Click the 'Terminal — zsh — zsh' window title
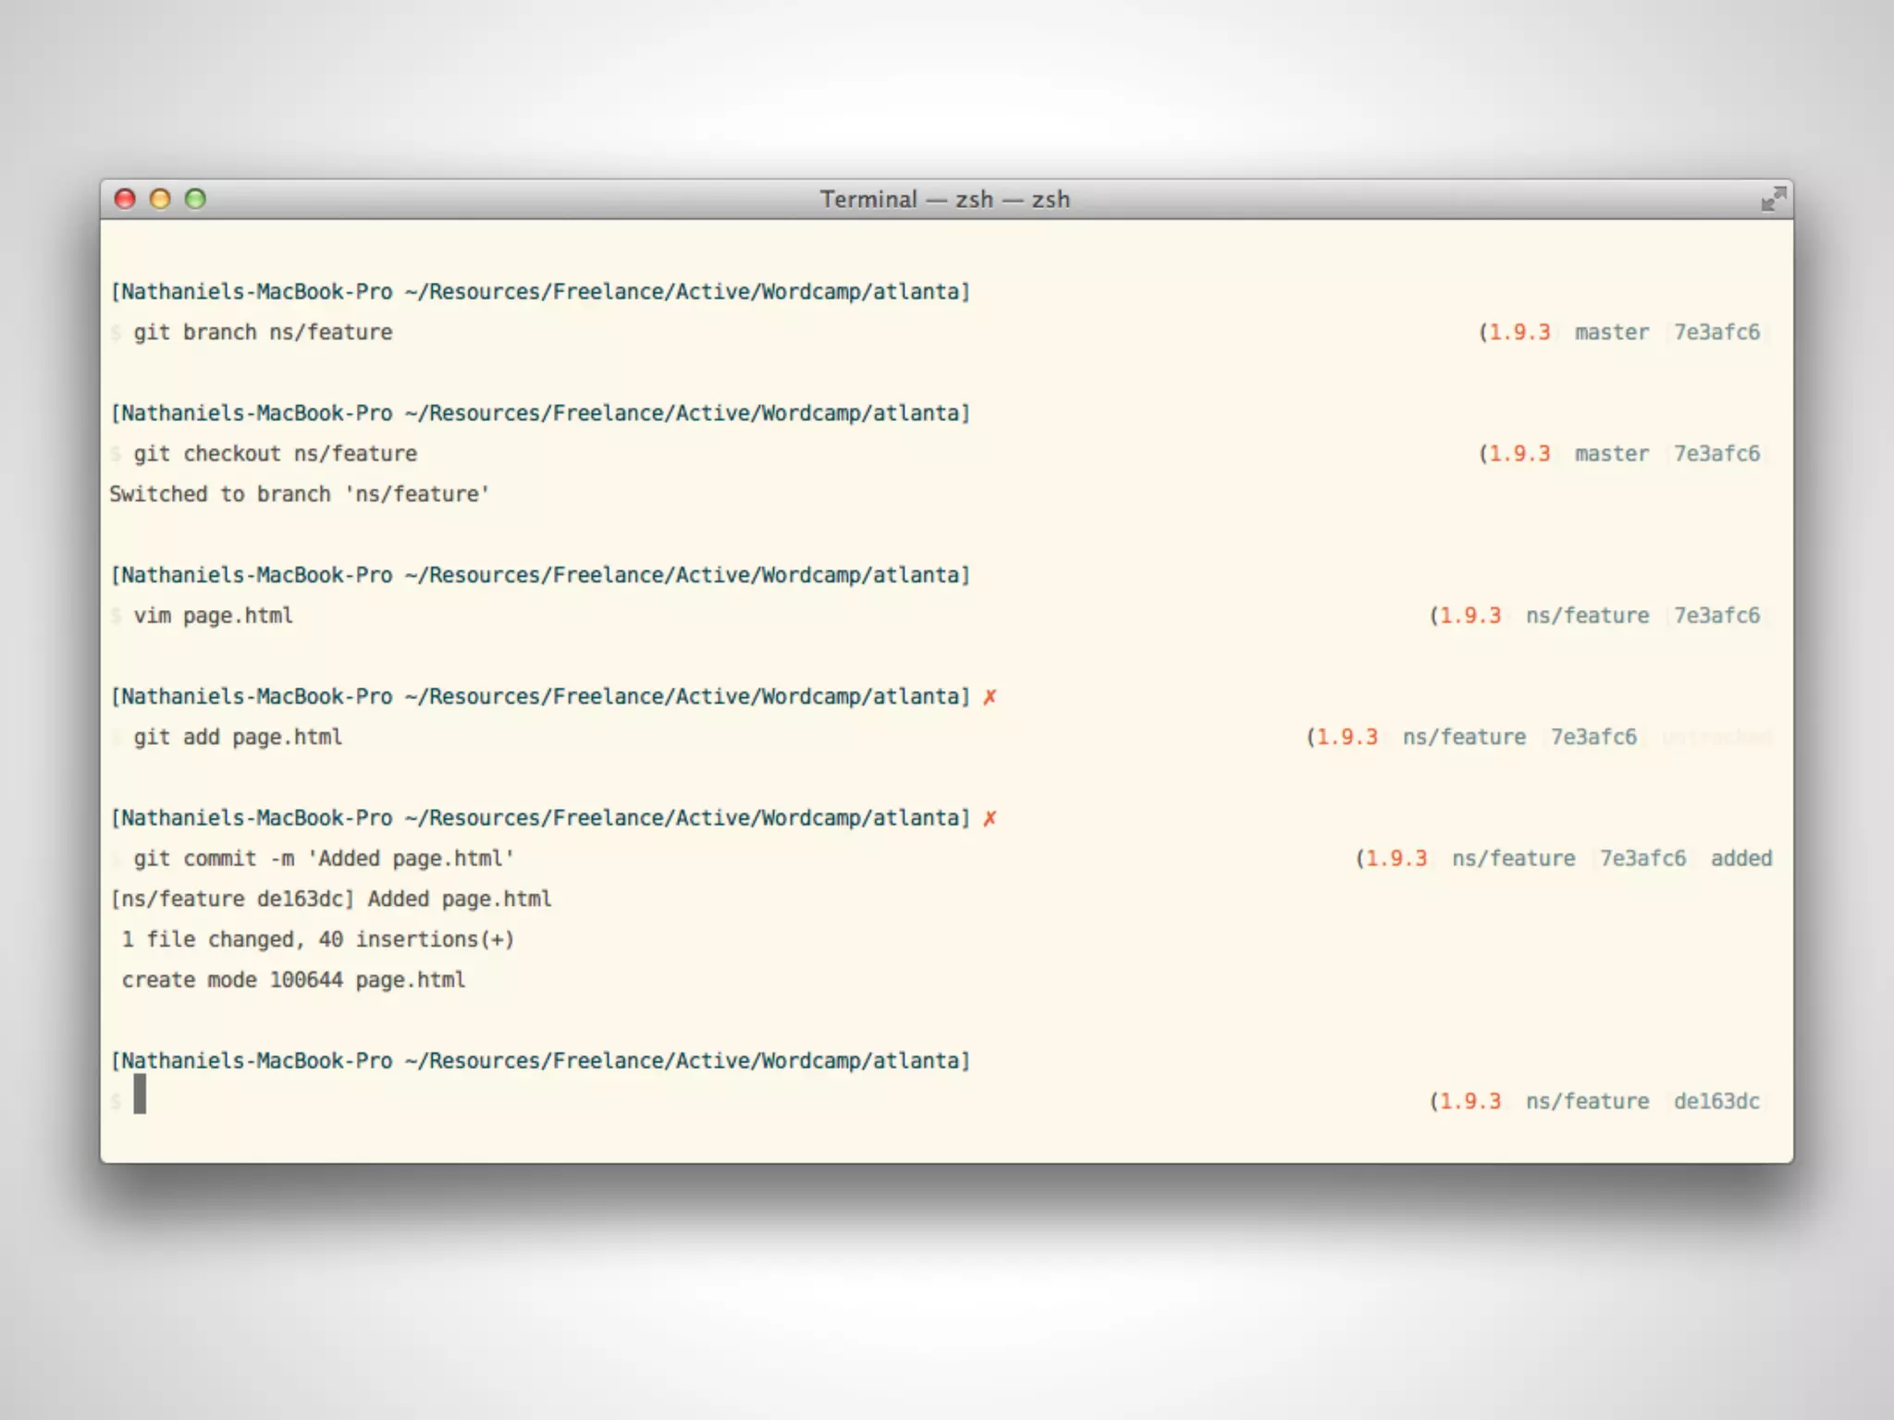1894x1420 pixels. click(x=944, y=200)
